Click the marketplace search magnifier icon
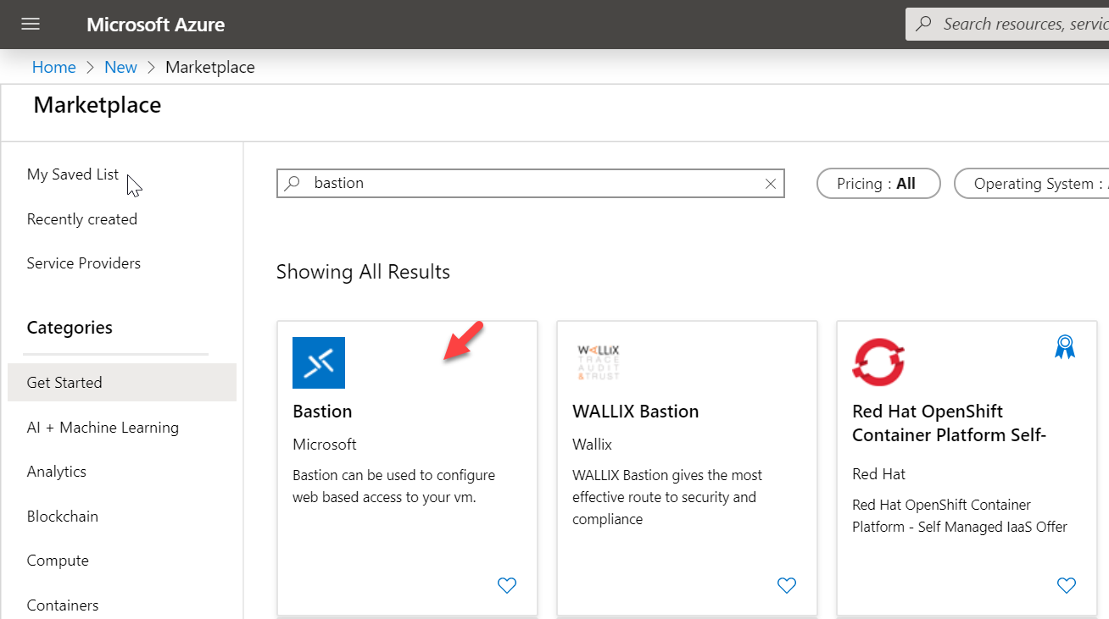This screenshot has height=619, width=1109. [x=293, y=183]
